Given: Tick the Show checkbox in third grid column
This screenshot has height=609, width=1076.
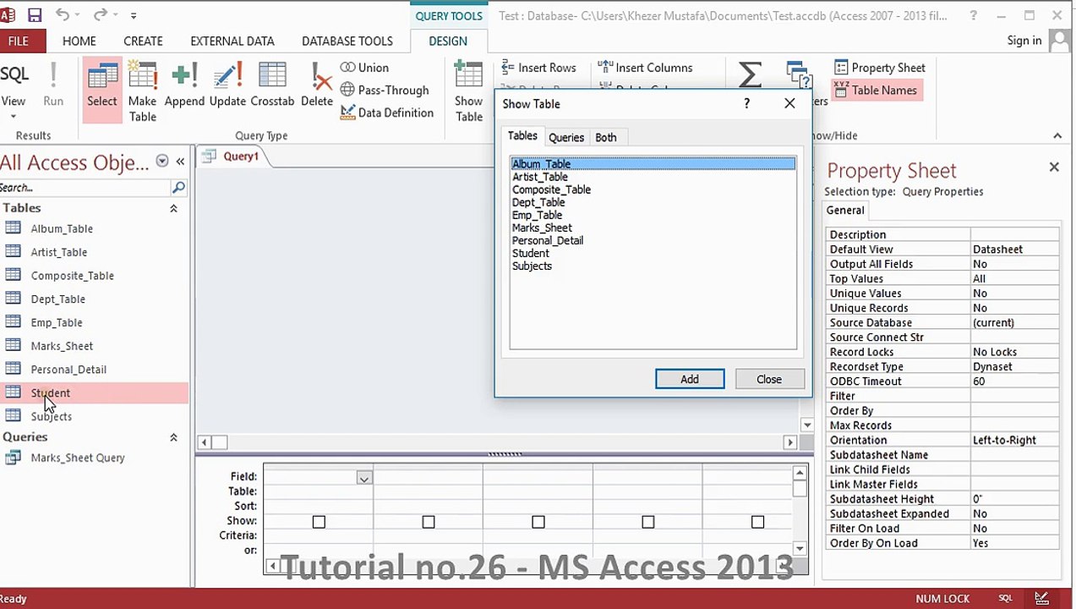Looking at the screenshot, I should coord(538,522).
